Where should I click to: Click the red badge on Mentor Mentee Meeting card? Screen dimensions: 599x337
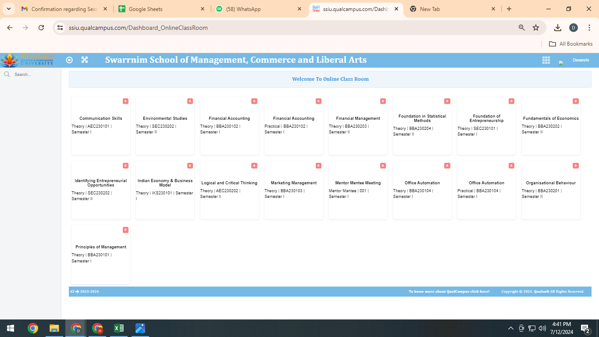383,166
